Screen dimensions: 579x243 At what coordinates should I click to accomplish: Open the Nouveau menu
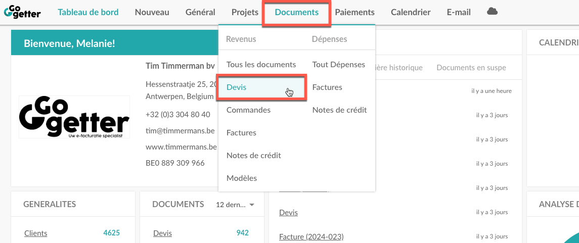[152, 12]
